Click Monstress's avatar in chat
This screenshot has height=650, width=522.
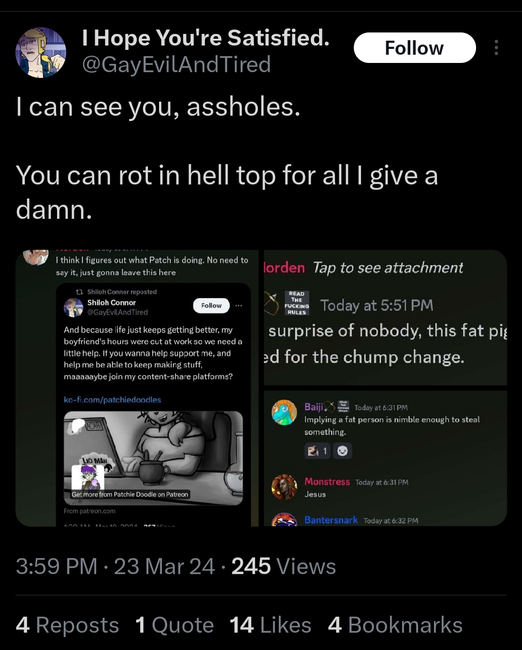coord(284,487)
